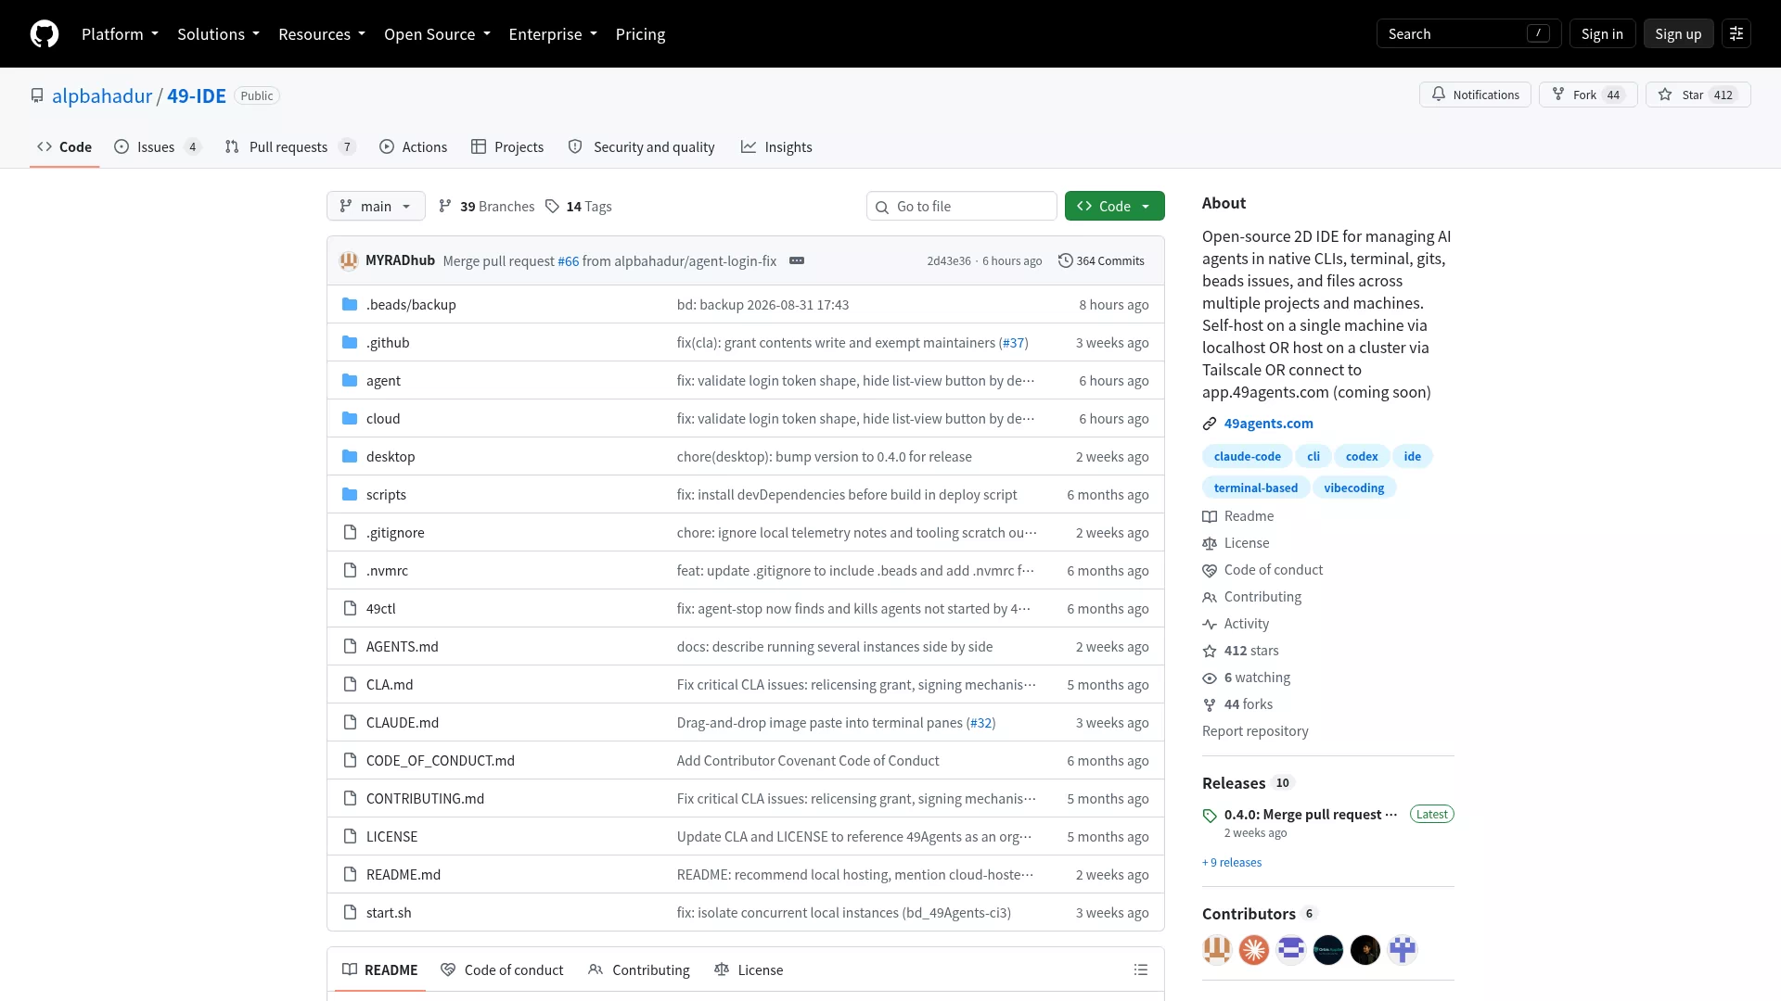Screen dimensions: 1781x1001
Task: Star the 49-IDE repository
Action: coord(1698,95)
